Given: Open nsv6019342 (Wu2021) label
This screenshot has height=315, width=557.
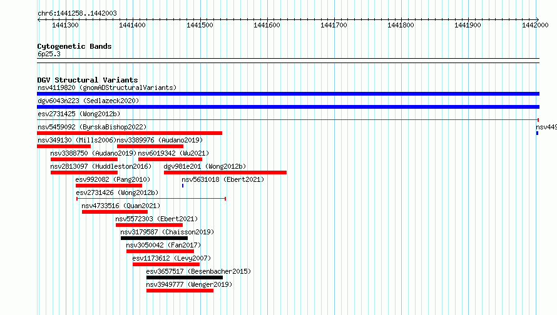Looking at the screenshot, I should point(173,153).
